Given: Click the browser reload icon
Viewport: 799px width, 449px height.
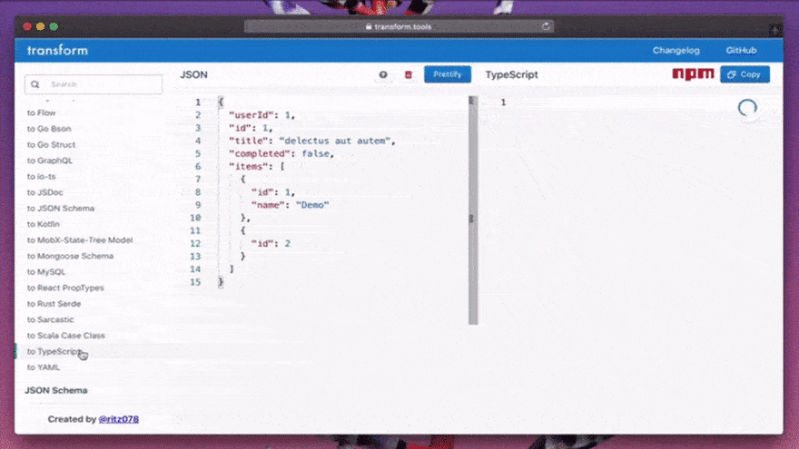Looking at the screenshot, I should (x=546, y=26).
